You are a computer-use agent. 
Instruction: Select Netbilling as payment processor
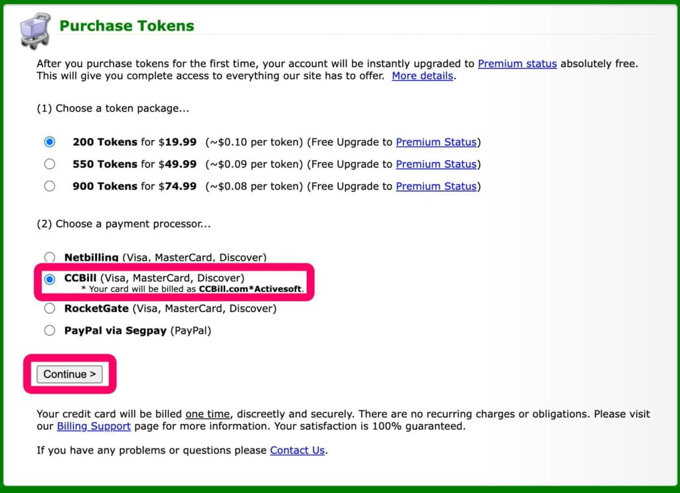click(50, 257)
